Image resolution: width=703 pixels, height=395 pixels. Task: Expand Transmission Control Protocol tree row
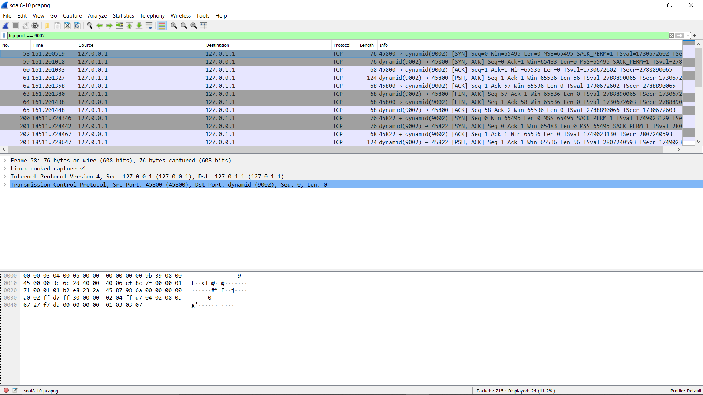[x=5, y=185]
